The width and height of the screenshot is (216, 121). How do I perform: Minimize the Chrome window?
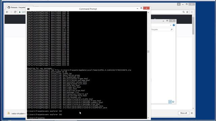(x=183, y=4)
